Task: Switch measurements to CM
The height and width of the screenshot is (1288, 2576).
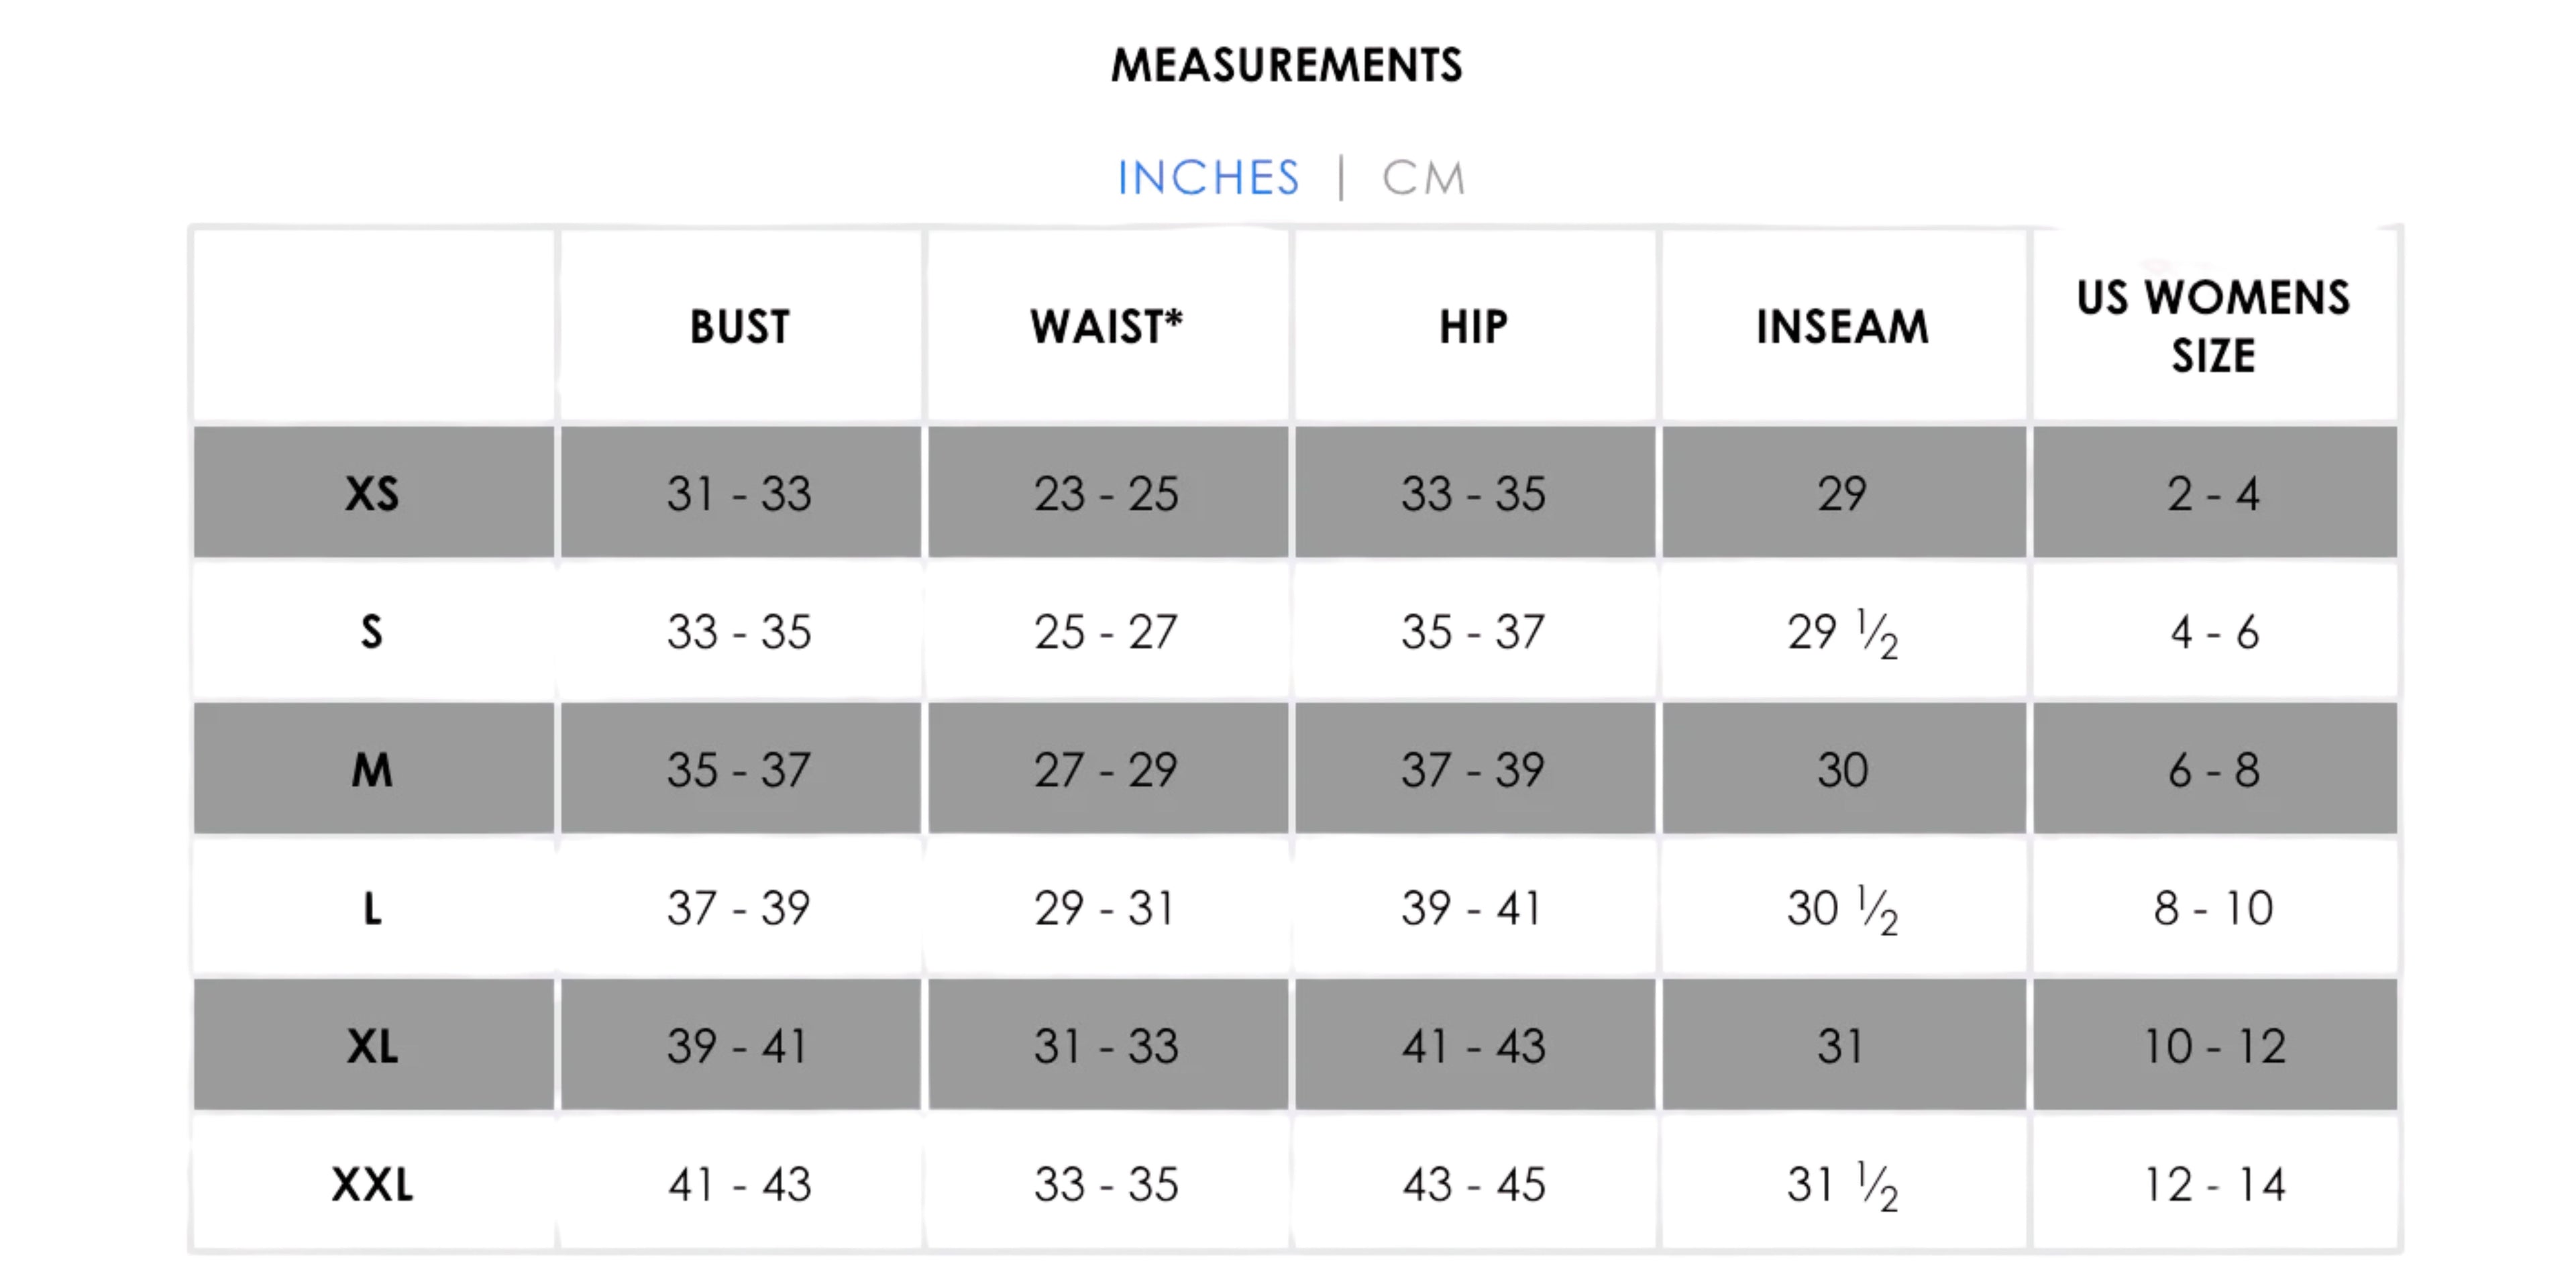Action: pos(1423,179)
